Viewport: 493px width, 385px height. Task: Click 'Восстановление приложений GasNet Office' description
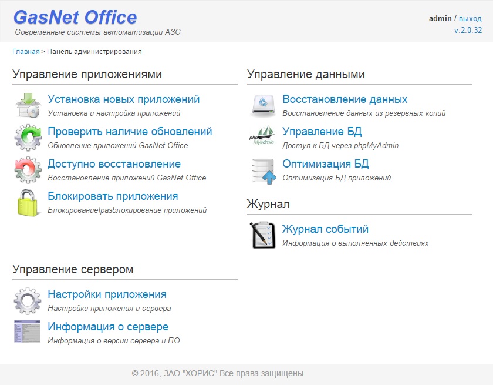click(x=127, y=178)
